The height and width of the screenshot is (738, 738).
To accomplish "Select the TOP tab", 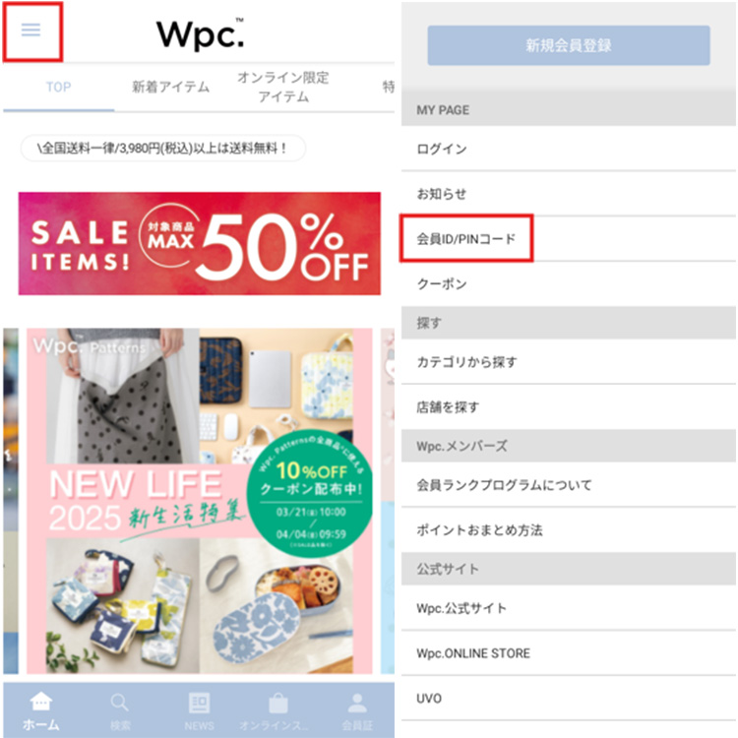I will click(x=58, y=87).
